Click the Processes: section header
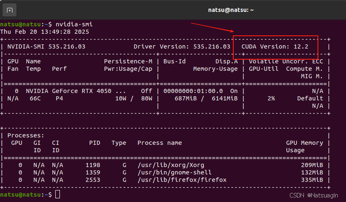This screenshot has height=202, width=346. tap(26, 135)
